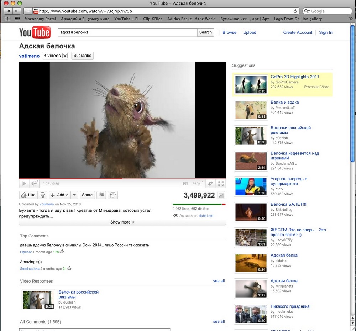Open the interactive transcript icon
This screenshot has width=356, height=331.
tap(112, 195)
